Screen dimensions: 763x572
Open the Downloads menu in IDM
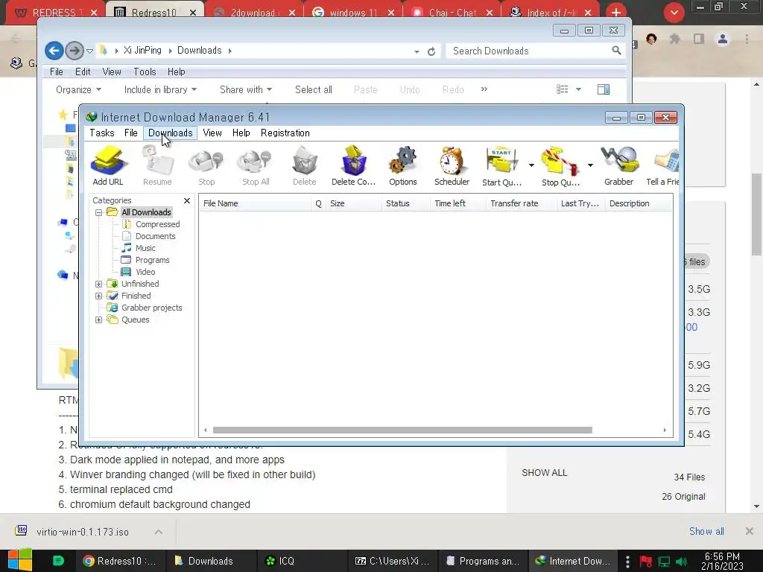(171, 133)
